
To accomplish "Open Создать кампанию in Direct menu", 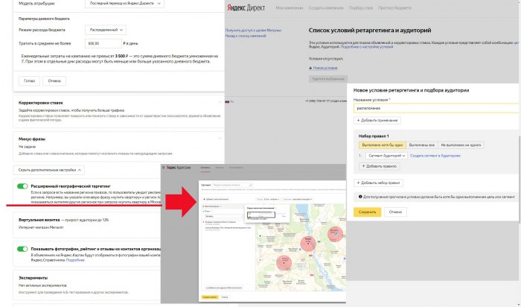I will coord(326,7).
